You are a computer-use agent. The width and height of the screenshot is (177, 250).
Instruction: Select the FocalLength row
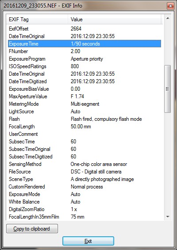(85, 127)
